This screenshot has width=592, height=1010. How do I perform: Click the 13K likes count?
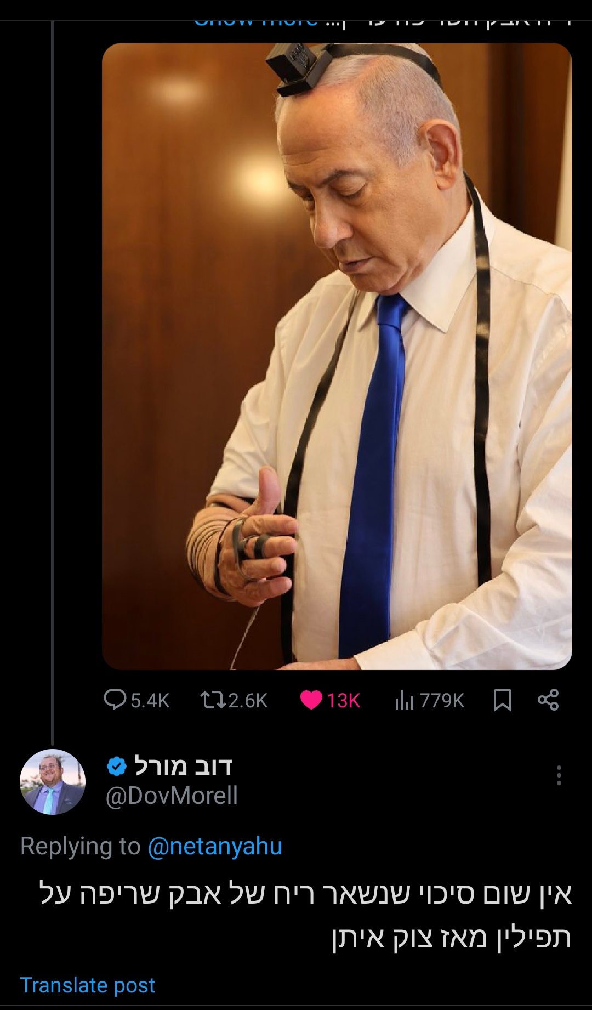coord(343,700)
